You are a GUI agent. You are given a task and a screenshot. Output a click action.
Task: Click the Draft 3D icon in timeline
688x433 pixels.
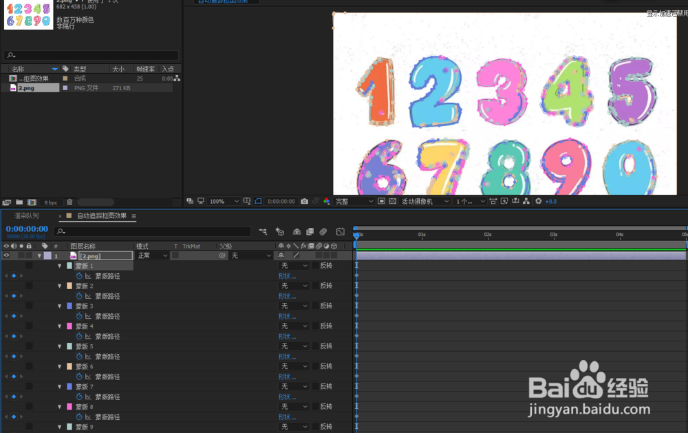click(x=280, y=231)
